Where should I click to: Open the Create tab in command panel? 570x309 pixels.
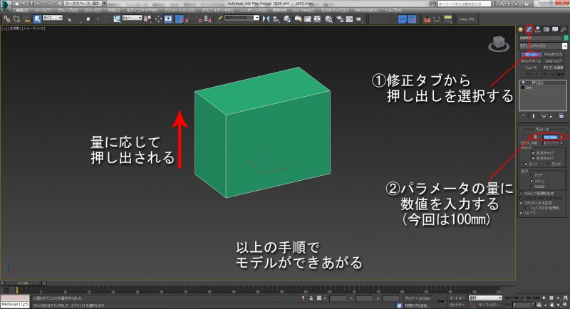[x=521, y=28]
